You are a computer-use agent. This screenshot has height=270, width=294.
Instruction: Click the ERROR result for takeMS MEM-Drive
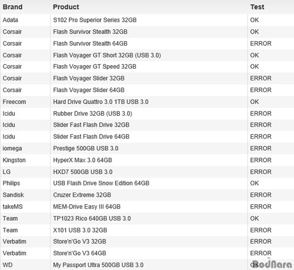(x=260, y=207)
